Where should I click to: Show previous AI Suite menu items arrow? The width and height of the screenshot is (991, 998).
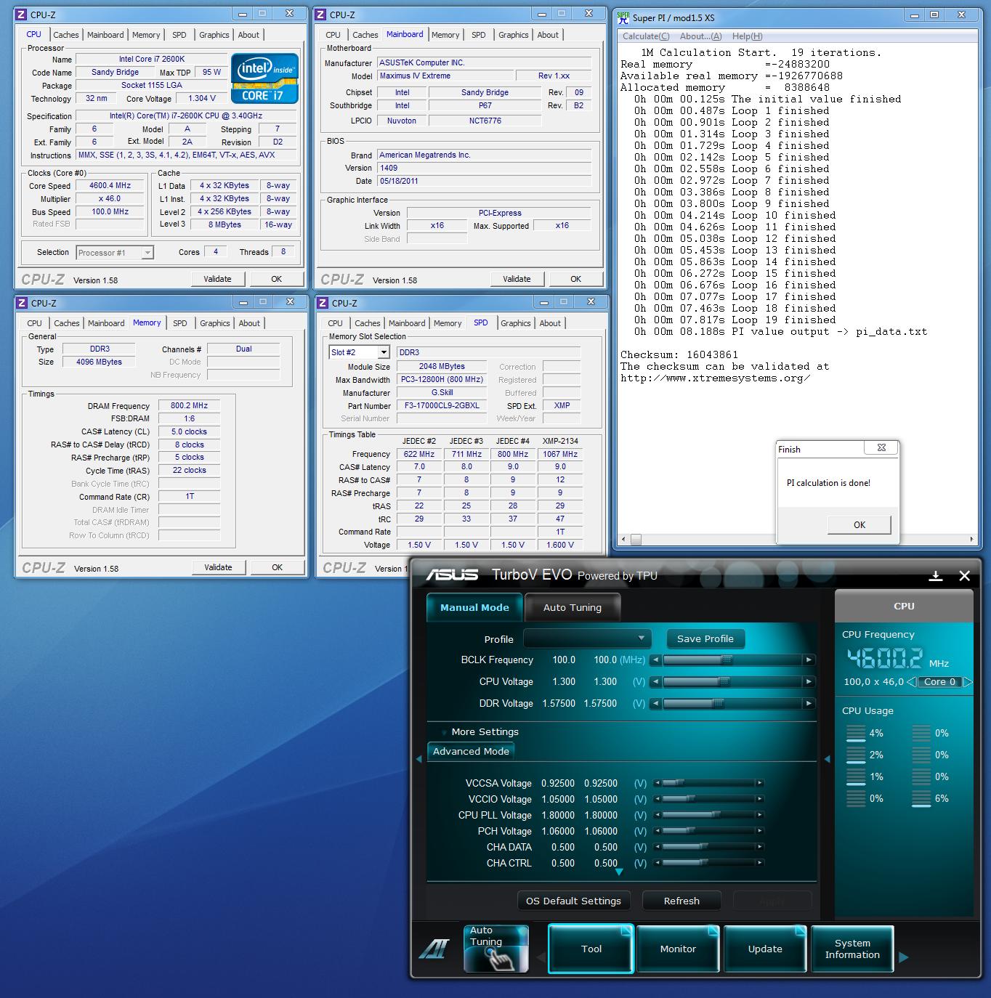[541, 957]
